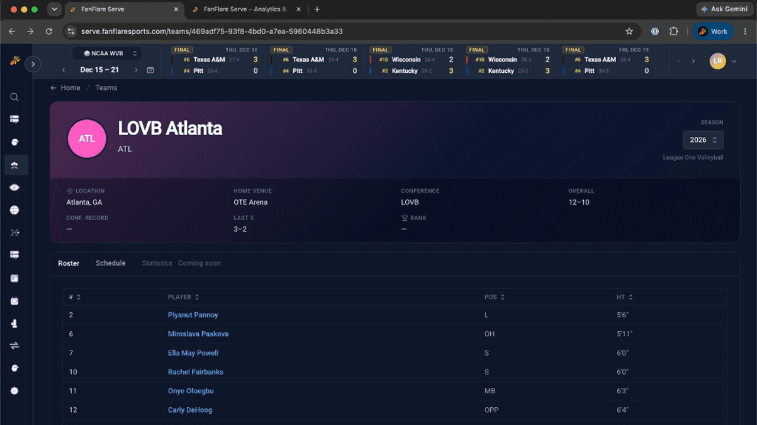The height and width of the screenshot is (425, 757).
Task: Sort the roster by the # column
Action: pos(75,297)
